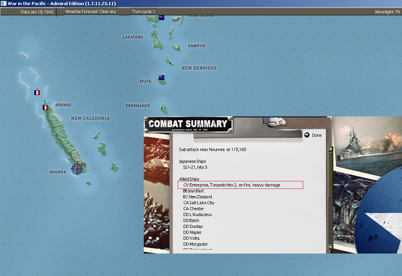
Task: Click the small island base dot south of Noumea
Action: click(88, 183)
